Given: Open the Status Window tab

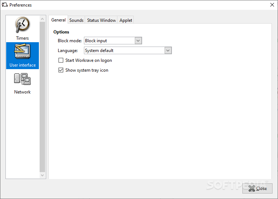Looking at the screenshot, I should 101,20.
